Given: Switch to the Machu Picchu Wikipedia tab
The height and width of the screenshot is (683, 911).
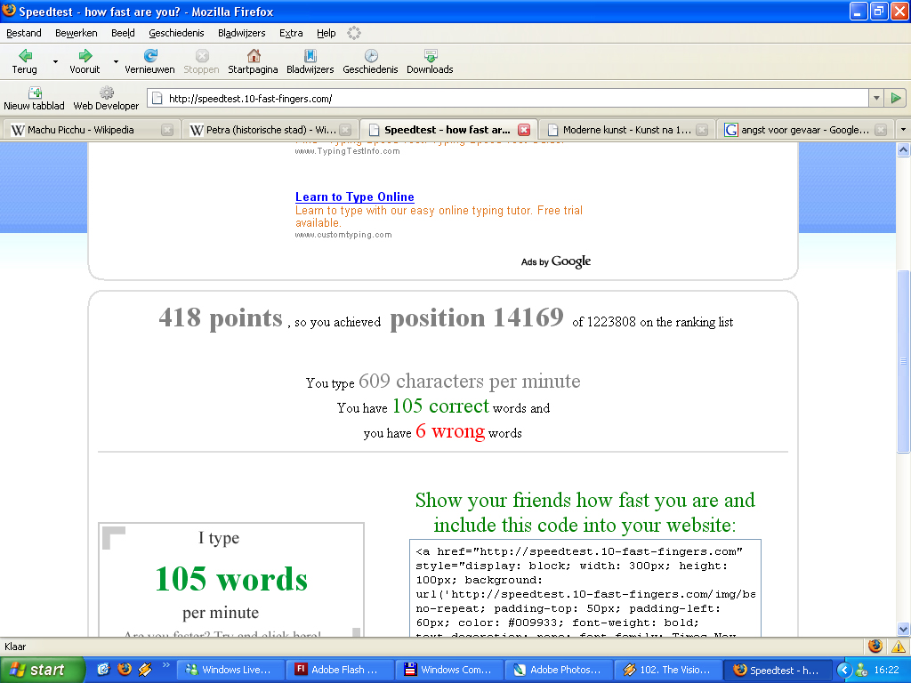Looking at the screenshot, I should (81, 130).
